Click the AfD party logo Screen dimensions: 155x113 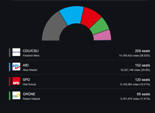(x=16, y=66)
